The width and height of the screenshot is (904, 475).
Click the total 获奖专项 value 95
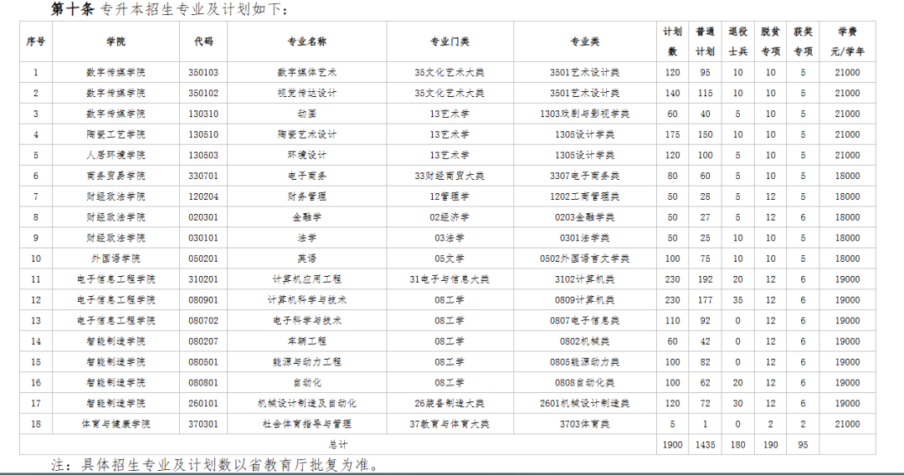click(803, 445)
